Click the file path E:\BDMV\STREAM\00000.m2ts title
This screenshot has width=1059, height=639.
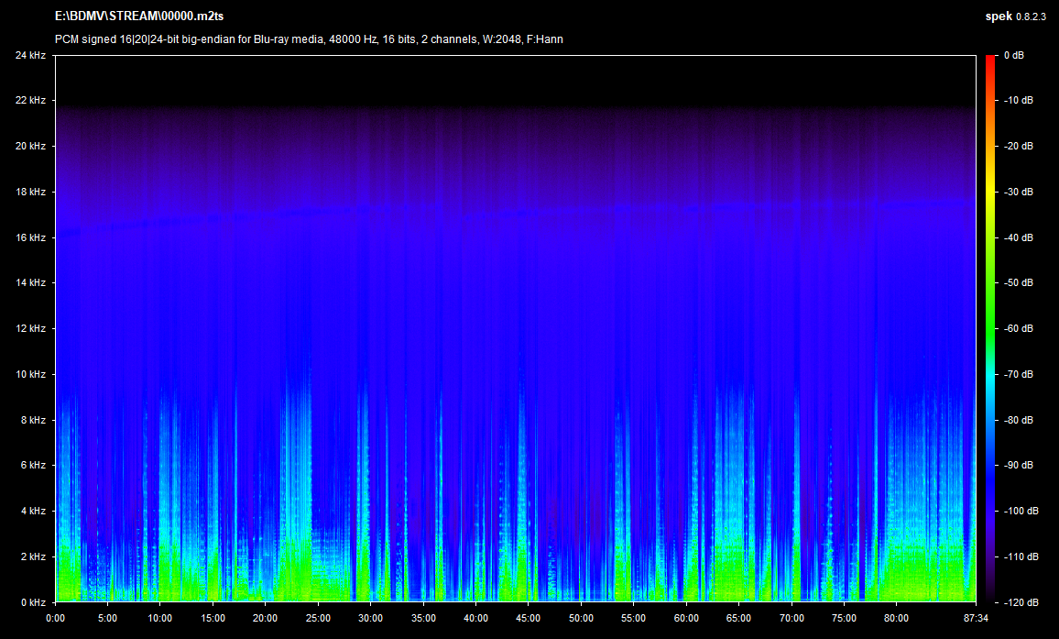139,17
